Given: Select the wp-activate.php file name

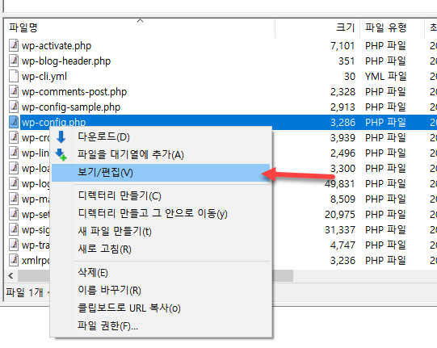Looking at the screenshot, I should 57,46.
